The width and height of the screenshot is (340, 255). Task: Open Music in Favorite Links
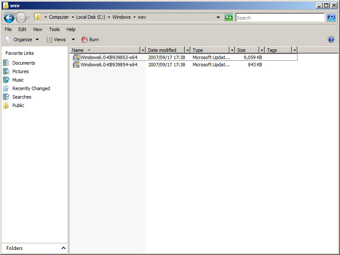(18, 80)
